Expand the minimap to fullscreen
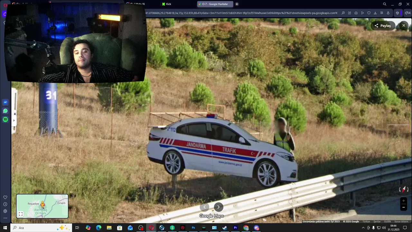Image resolution: width=412 pixels, height=232 pixels. click(x=21, y=214)
